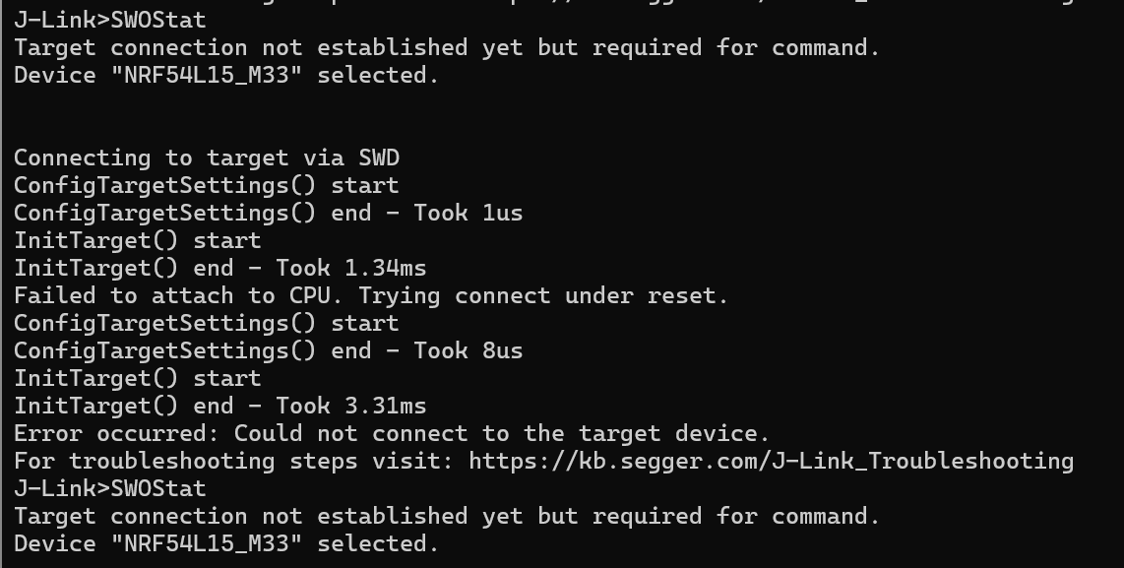Click the "Took 1us" ConfigTargetSettings end line
The image size is (1124, 568).
(268, 213)
